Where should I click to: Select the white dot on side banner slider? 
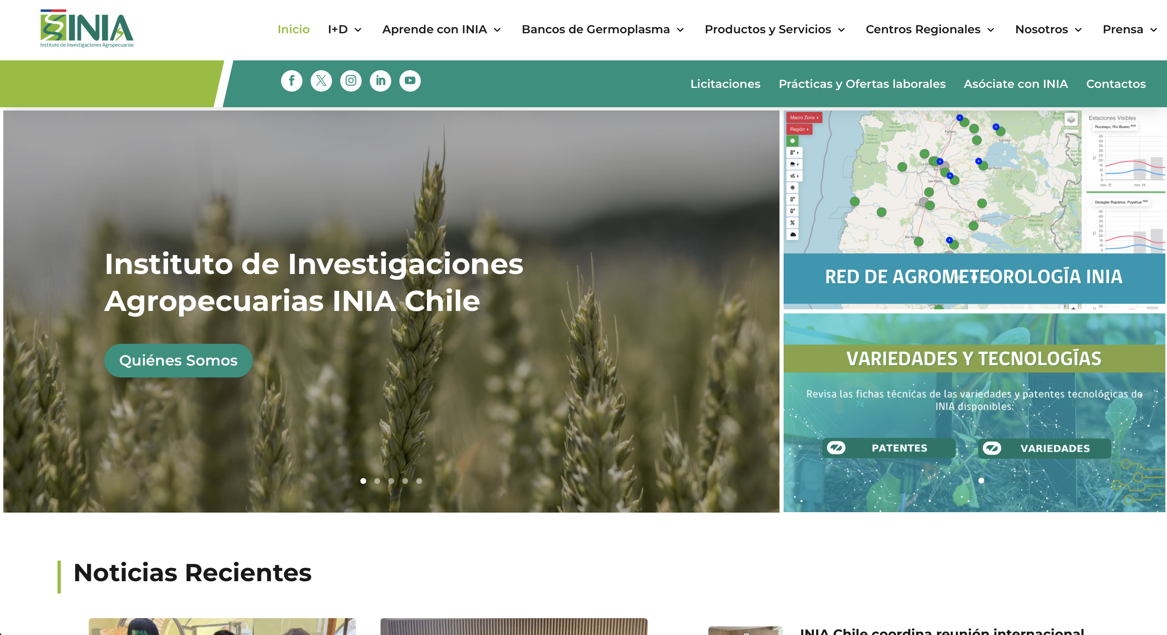click(x=981, y=481)
